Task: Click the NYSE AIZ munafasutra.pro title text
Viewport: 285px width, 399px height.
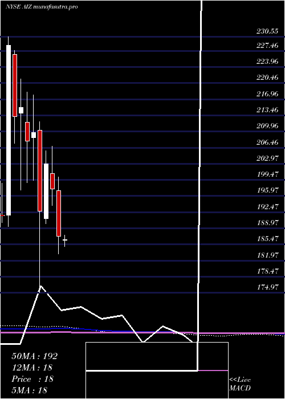Action: click(x=42, y=7)
